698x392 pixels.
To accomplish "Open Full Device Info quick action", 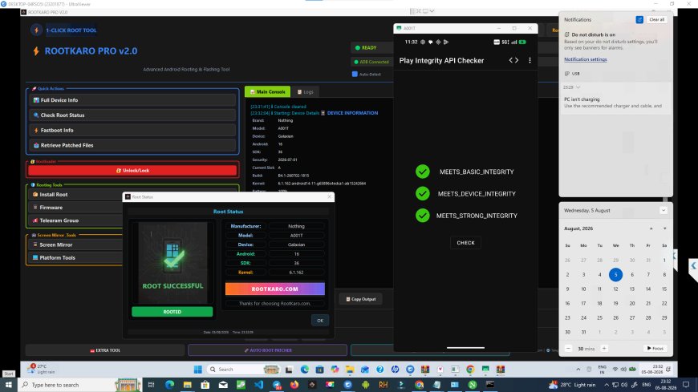I will click(x=132, y=100).
